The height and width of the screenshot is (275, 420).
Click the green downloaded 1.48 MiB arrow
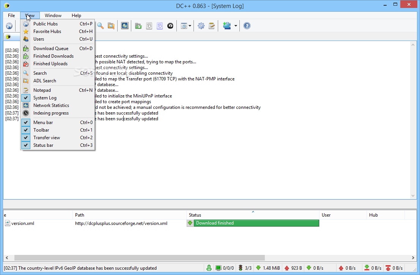click(258, 268)
